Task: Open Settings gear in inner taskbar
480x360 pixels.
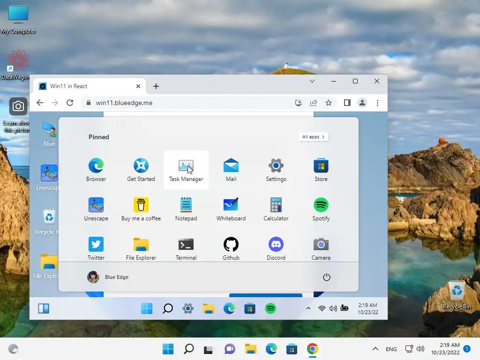Action: click(x=188, y=308)
